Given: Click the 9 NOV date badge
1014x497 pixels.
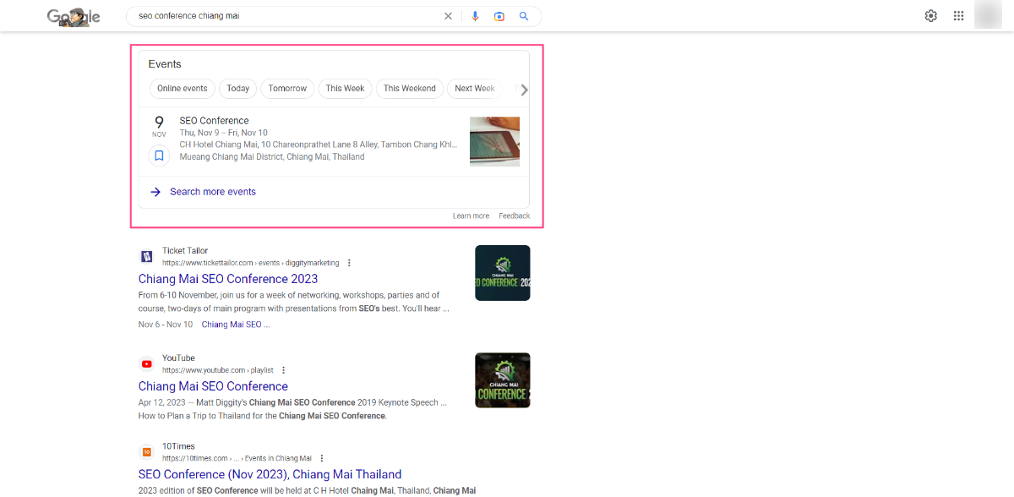Looking at the screenshot, I should click(x=159, y=126).
